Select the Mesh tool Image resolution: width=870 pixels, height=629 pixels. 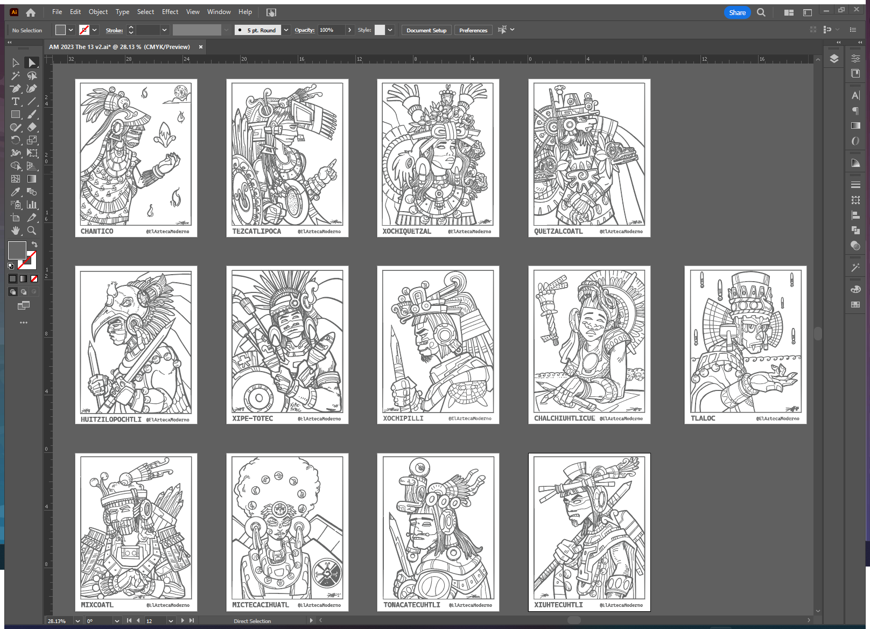(16, 179)
